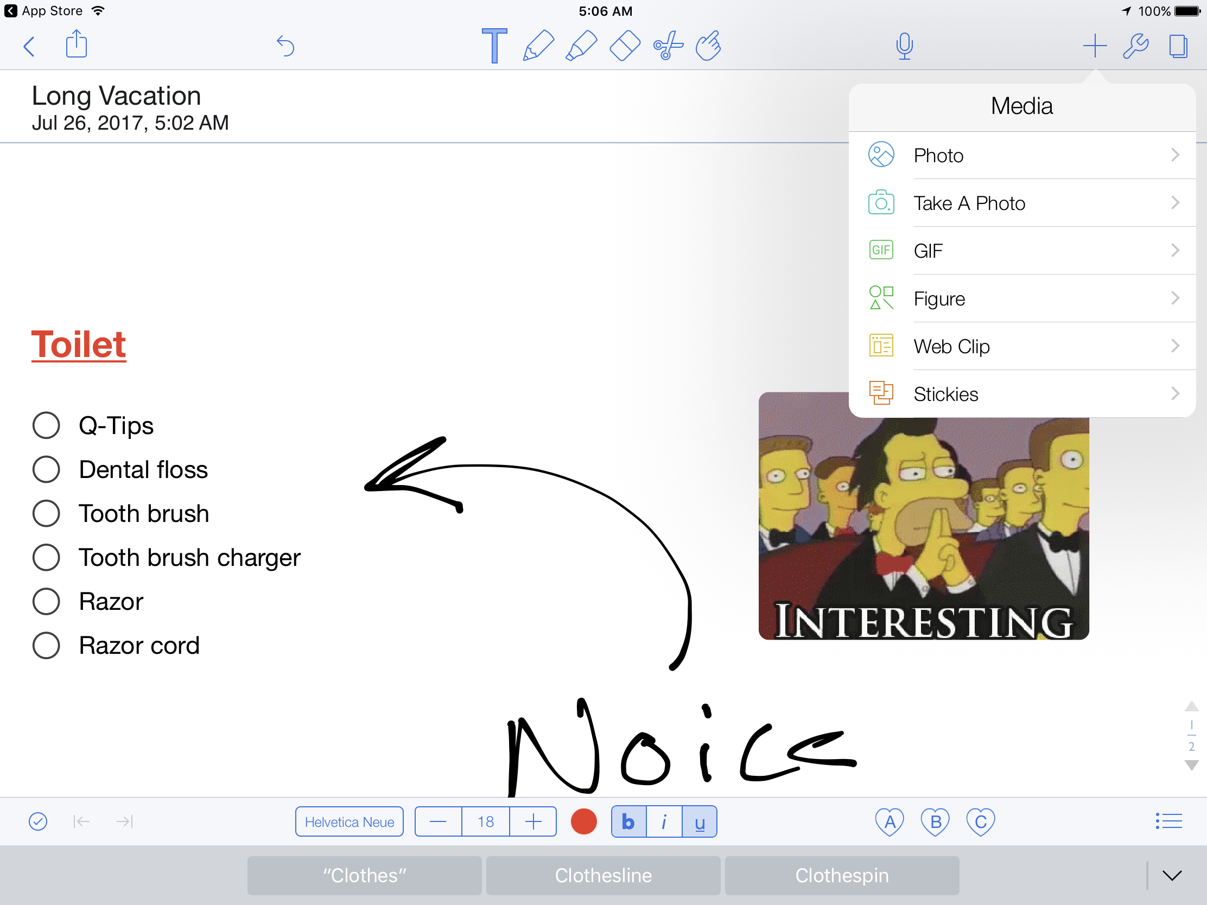Image resolution: width=1207 pixels, height=905 pixels.
Task: Increase indent with right arrow icon
Action: 125,821
